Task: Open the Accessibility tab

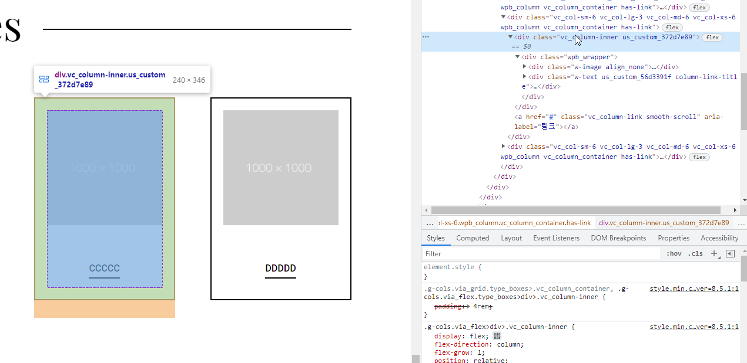Action: pos(719,238)
